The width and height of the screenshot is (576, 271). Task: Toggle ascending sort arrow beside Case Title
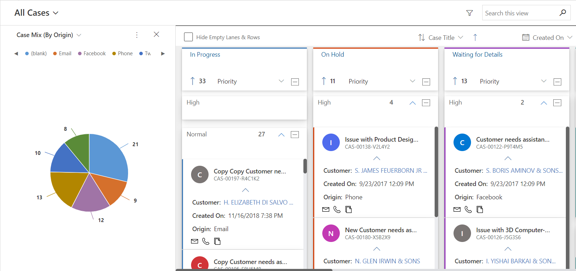pyautogui.click(x=475, y=37)
